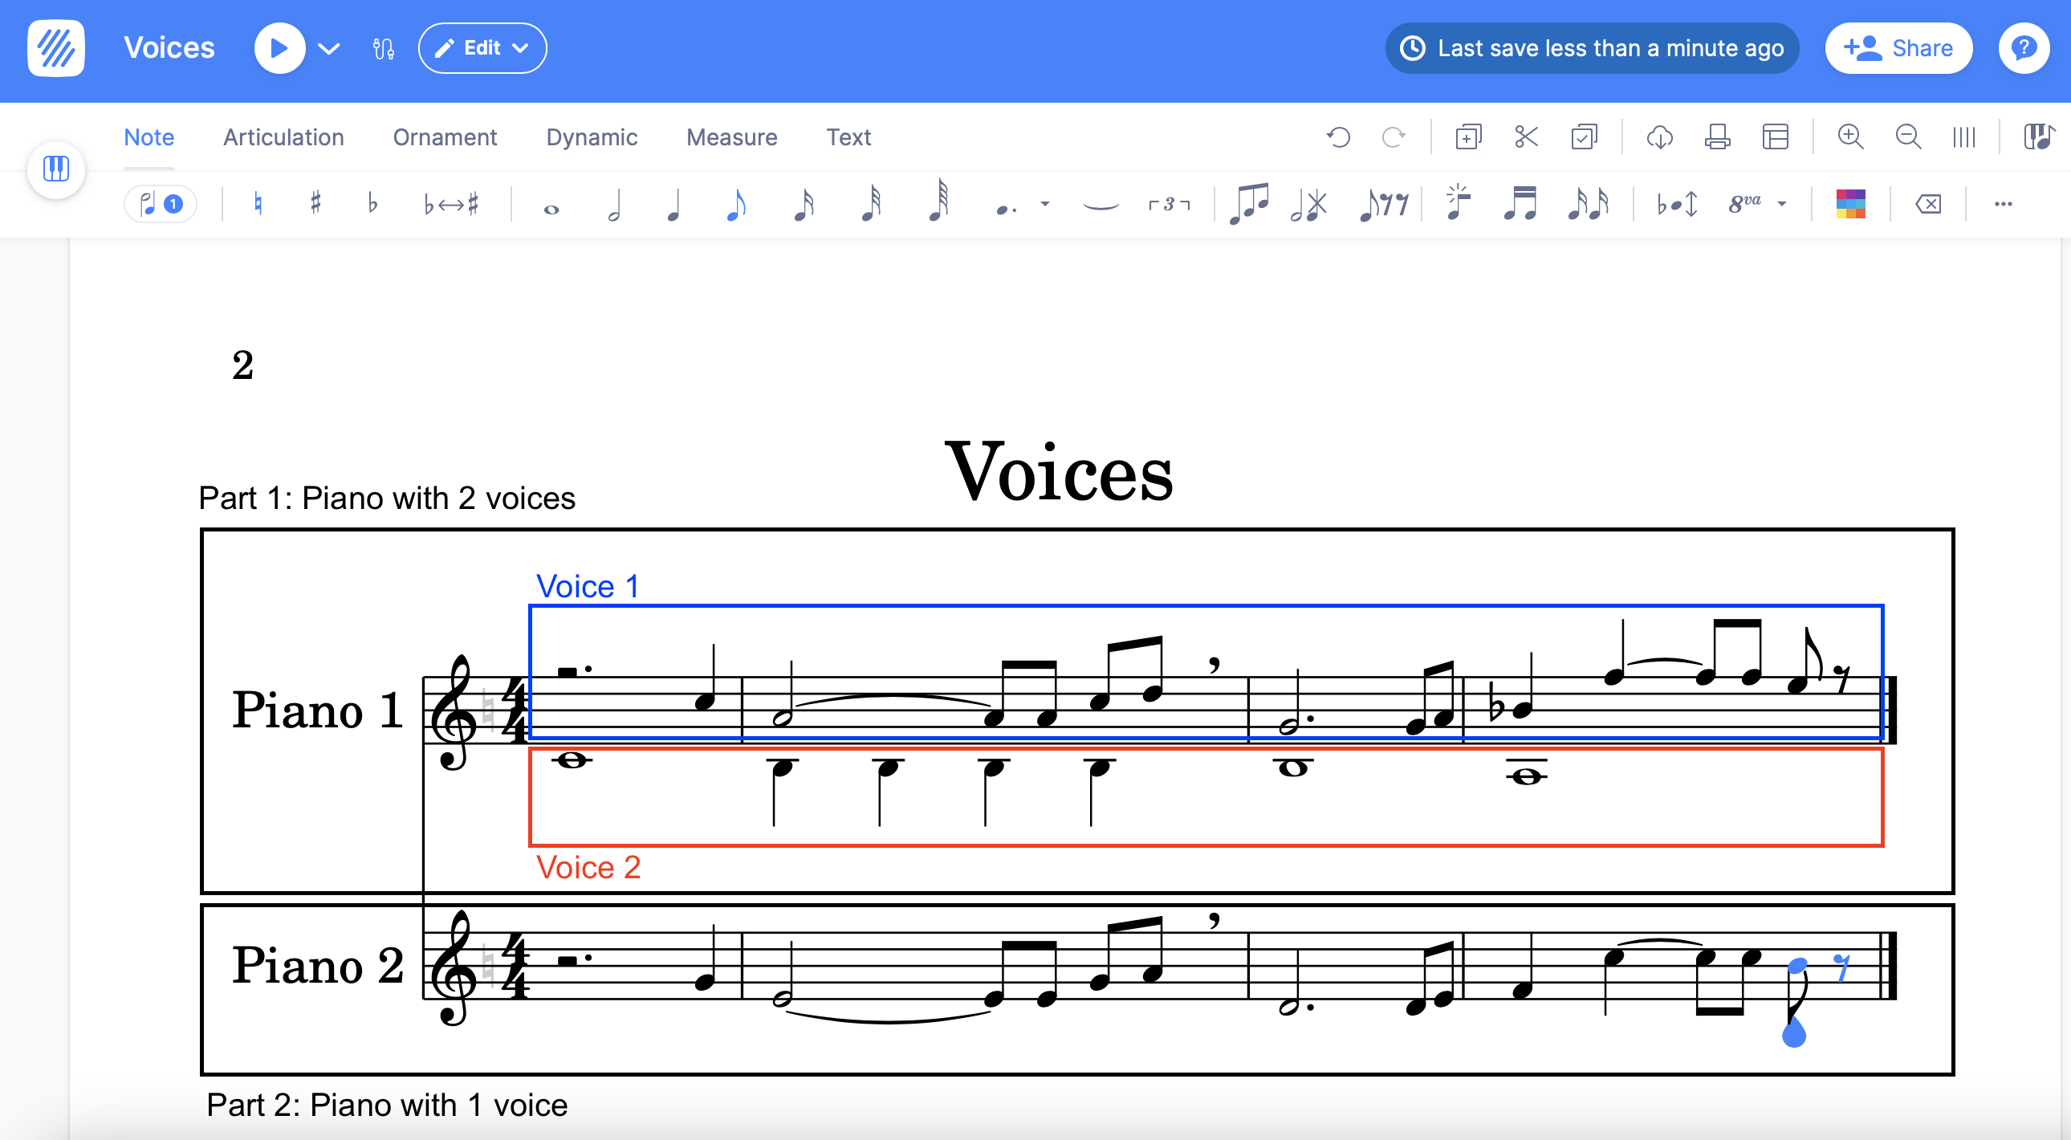Open the Measure menu
Screen dimensions: 2071x1140
(x=730, y=136)
